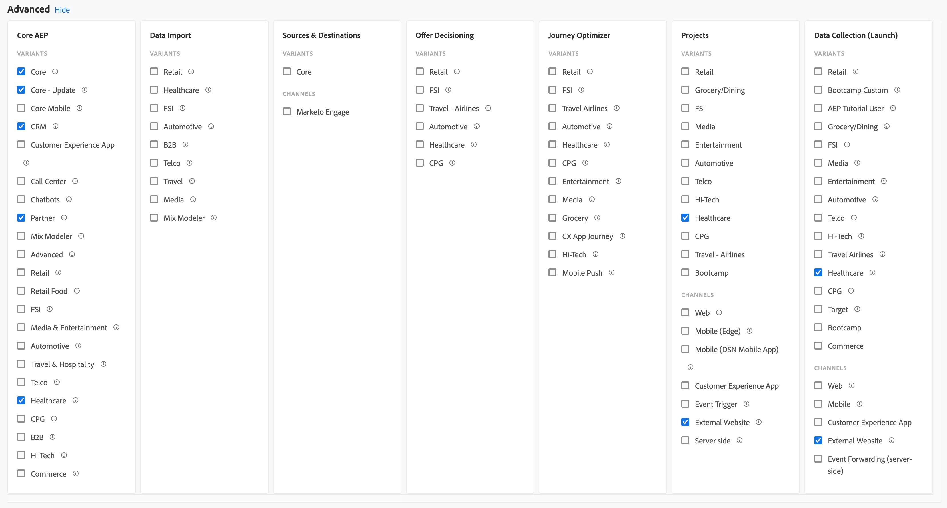Image resolution: width=947 pixels, height=508 pixels.
Task: Enable Mobile (DSN Mobile App) channel
Action: pos(685,349)
